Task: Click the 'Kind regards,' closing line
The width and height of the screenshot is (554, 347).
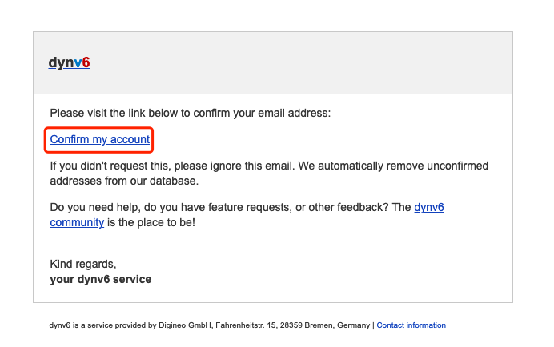Action: [x=83, y=264]
